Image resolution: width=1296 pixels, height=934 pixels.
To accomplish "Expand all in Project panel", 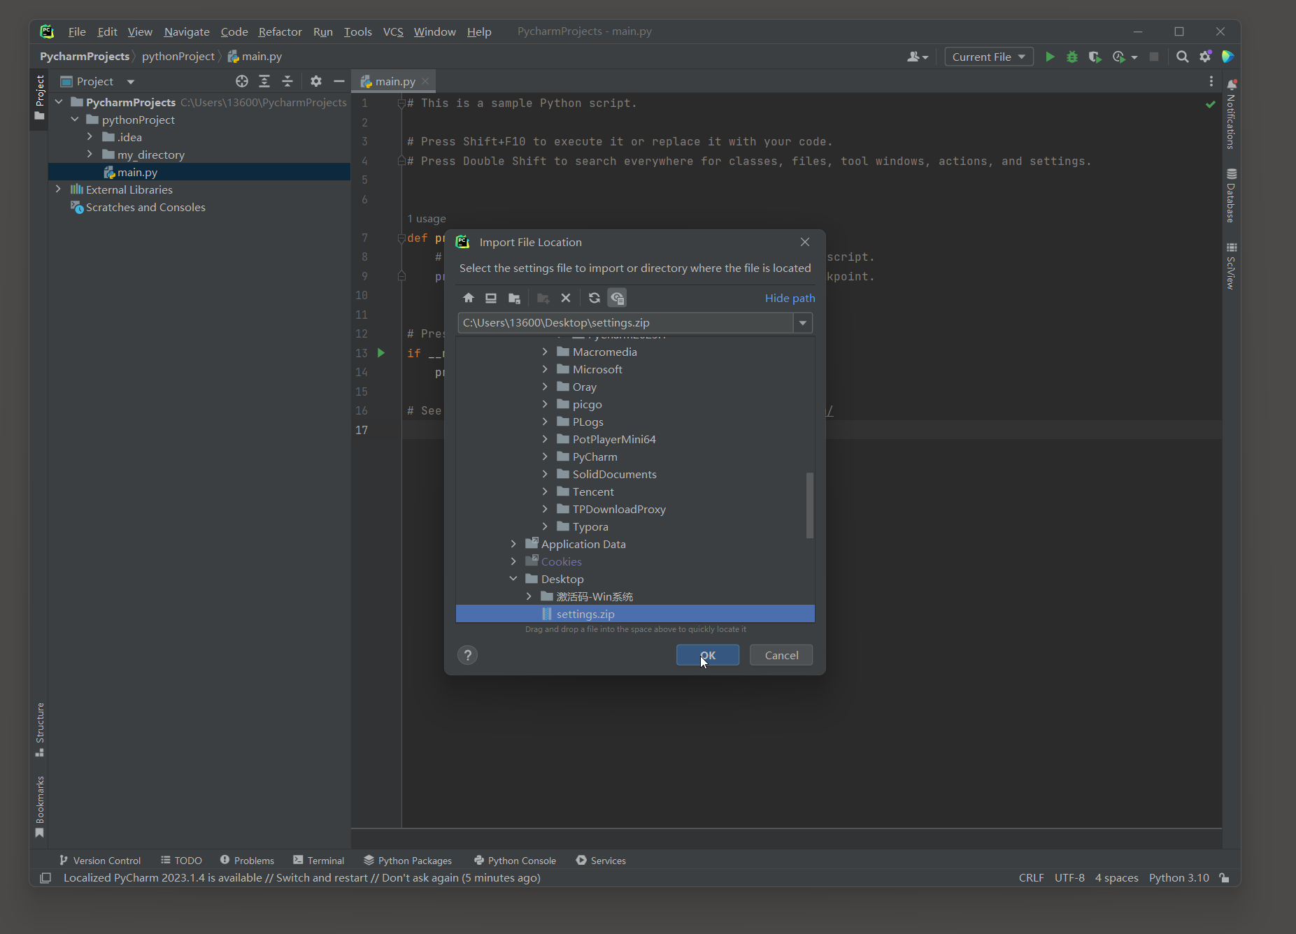I will (264, 81).
